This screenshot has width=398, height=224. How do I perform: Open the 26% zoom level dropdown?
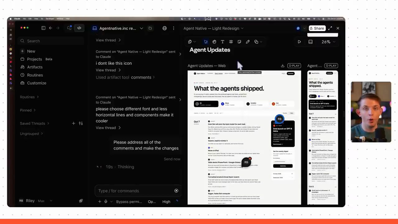(328, 42)
